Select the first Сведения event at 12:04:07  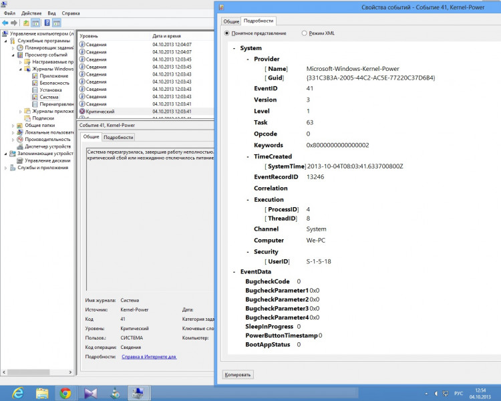[146, 45]
